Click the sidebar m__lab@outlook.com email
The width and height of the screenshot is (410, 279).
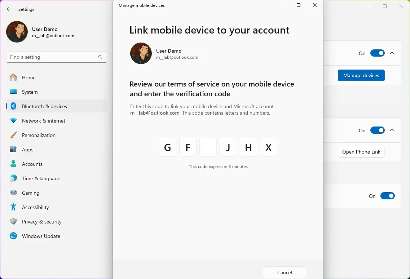[x=53, y=36]
